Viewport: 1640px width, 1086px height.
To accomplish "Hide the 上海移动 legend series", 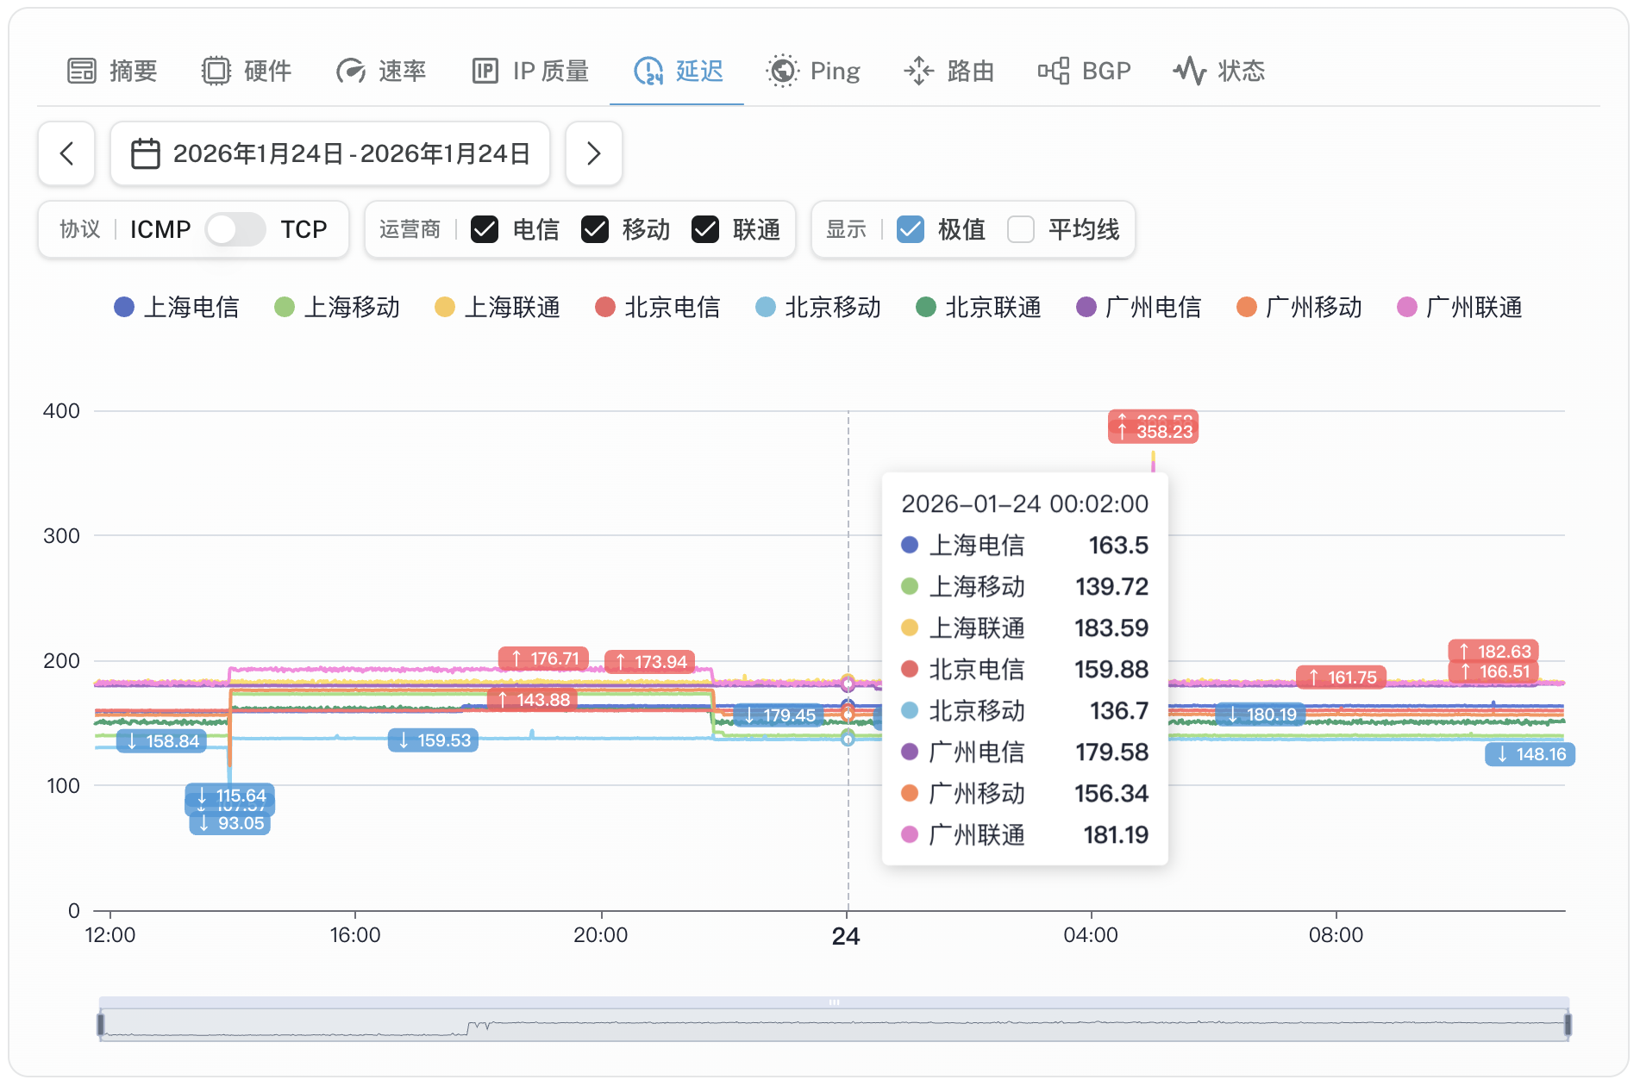I will point(337,307).
